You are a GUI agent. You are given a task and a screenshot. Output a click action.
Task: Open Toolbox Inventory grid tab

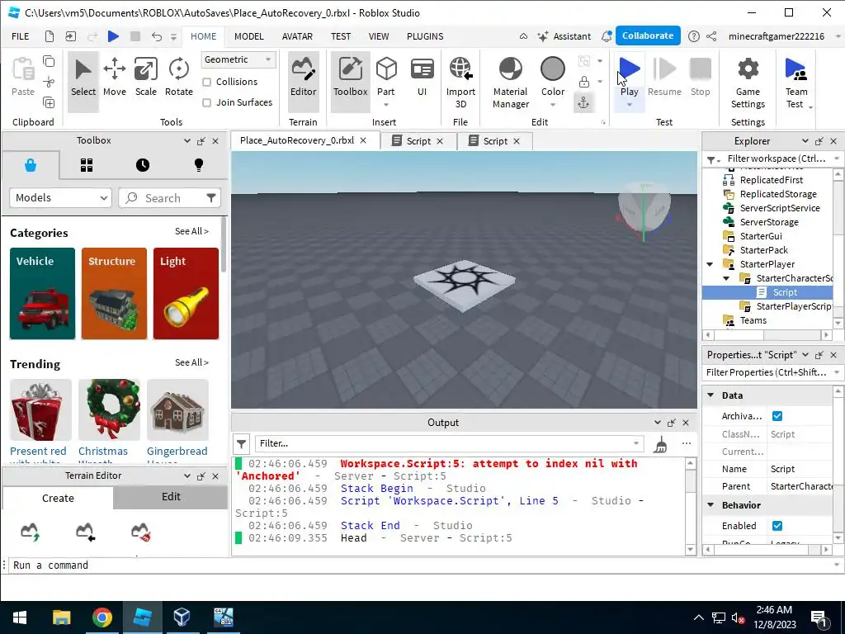coord(87,165)
